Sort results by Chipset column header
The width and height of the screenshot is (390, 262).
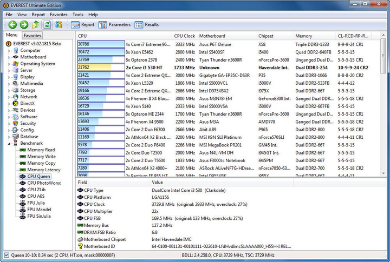click(275, 36)
